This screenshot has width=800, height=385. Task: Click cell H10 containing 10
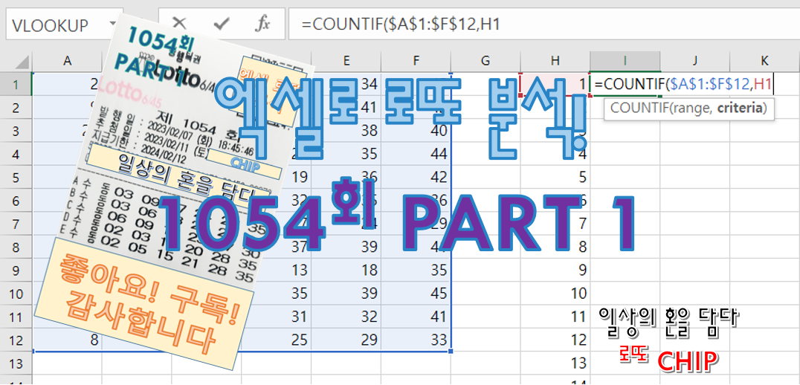tap(555, 294)
